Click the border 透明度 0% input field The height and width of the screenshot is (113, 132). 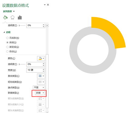[34, 64]
